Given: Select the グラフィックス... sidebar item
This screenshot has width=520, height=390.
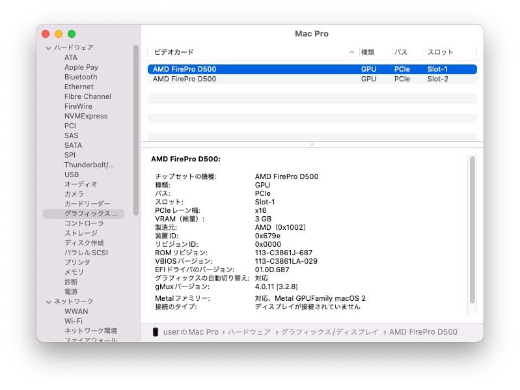Looking at the screenshot, I should click(83, 214).
